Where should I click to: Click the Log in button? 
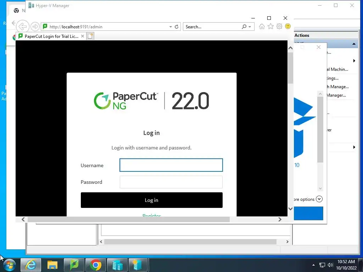(152, 200)
